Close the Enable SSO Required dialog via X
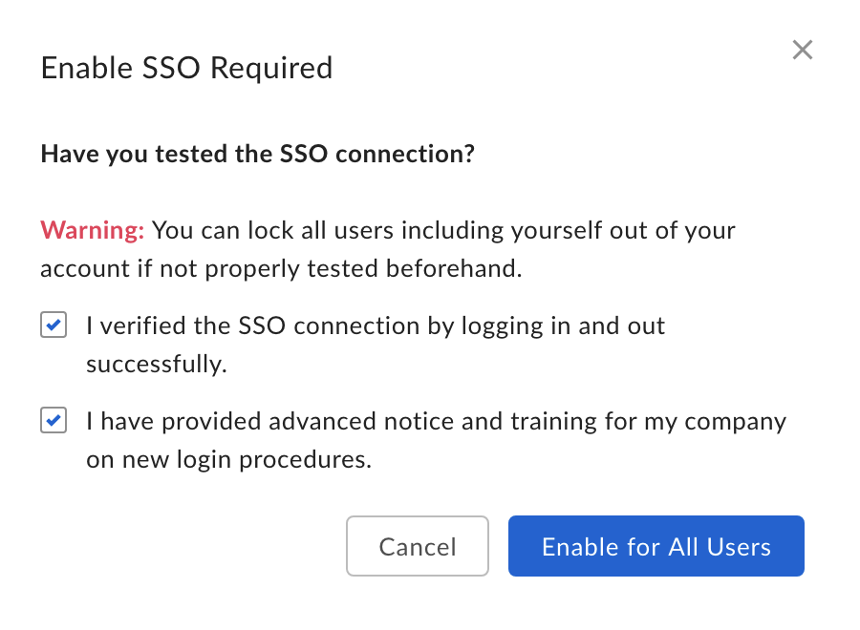860x630 pixels. pyautogui.click(x=802, y=50)
